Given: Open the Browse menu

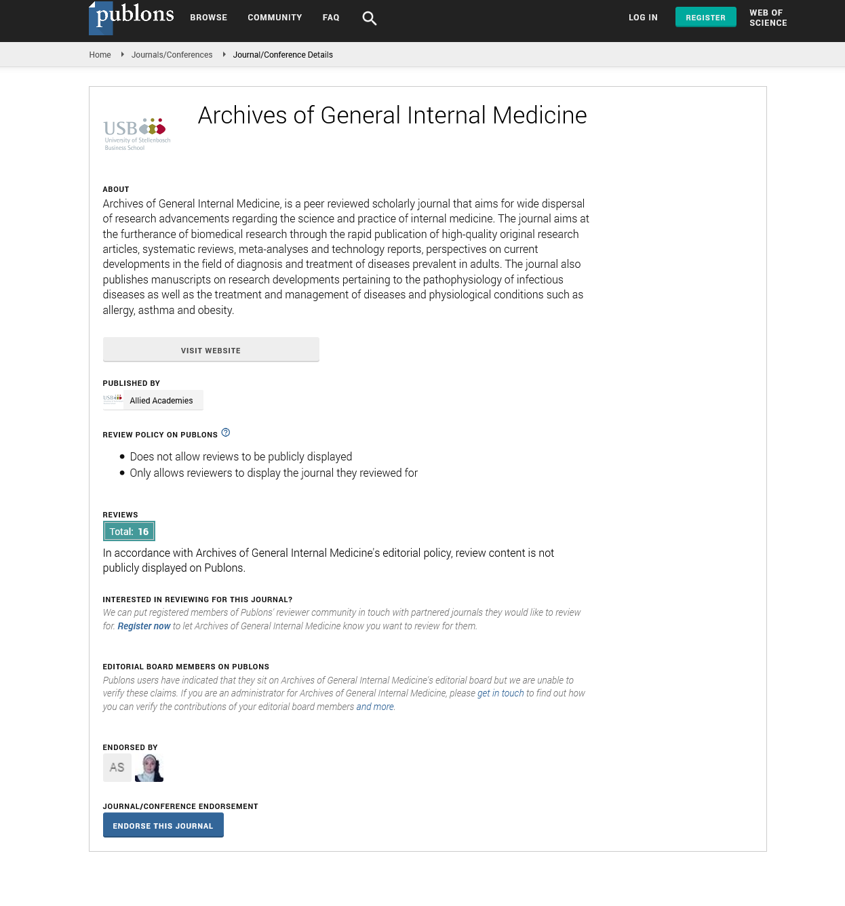Looking at the screenshot, I should [208, 18].
